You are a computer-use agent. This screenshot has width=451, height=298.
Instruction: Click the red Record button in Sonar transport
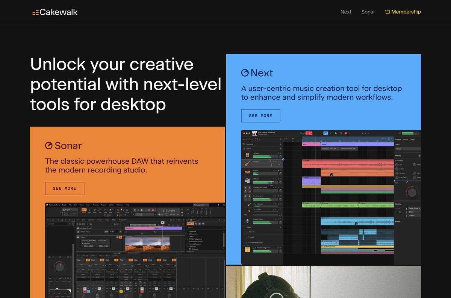click(153, 210)
